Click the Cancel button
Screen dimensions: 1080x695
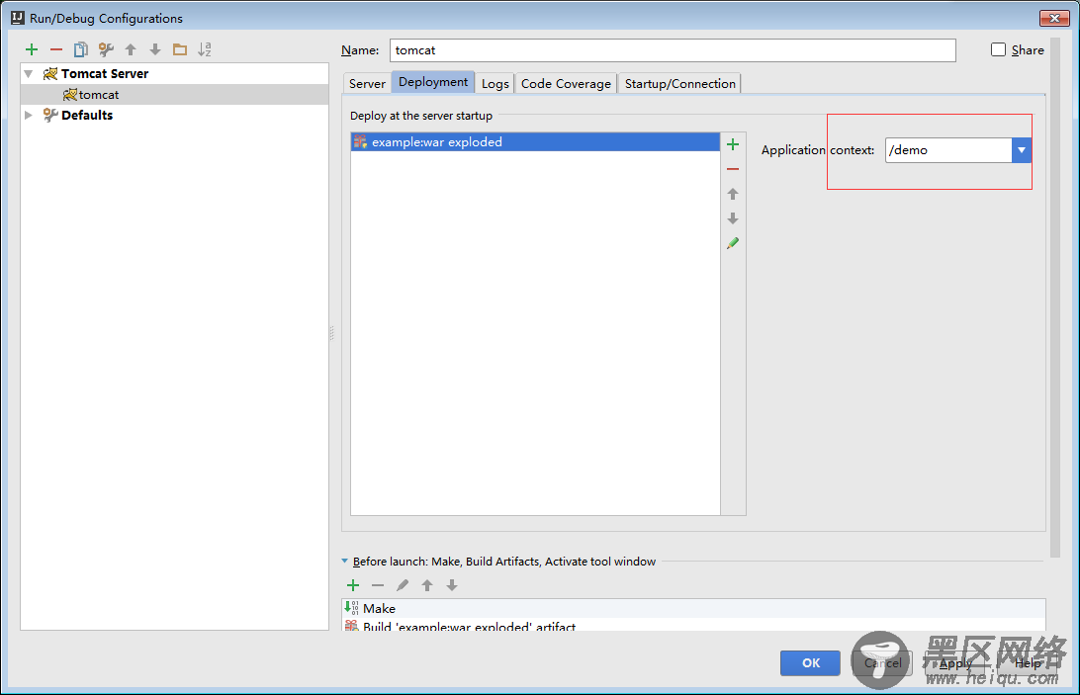click(883, 662)
